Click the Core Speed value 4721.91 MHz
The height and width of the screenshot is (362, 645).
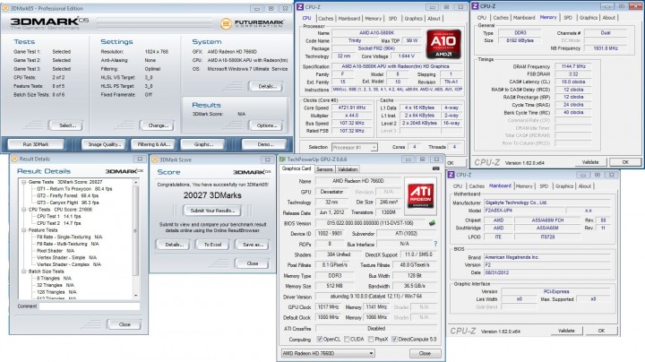[x=352, y=108]
